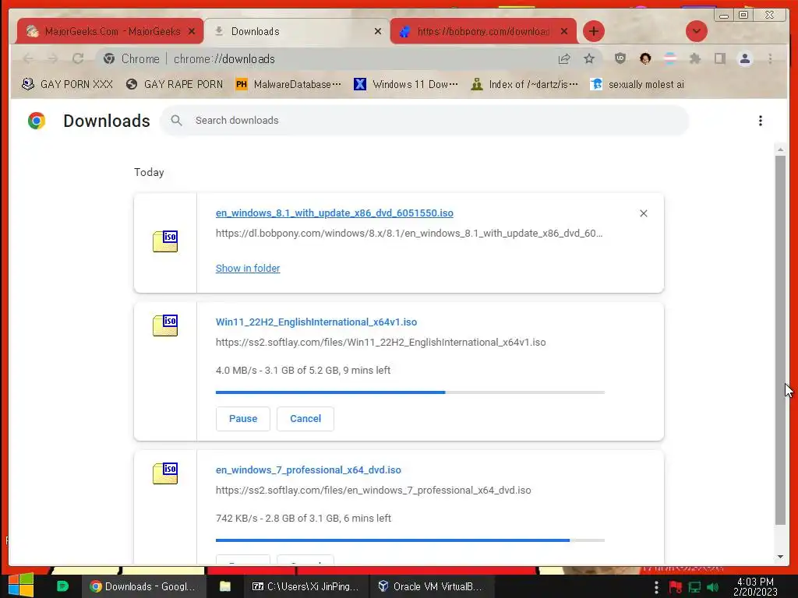Viewport: 798px width, 598px height.
Task: Click the scrollbar down arrow
Action: [x=780, y=557]
